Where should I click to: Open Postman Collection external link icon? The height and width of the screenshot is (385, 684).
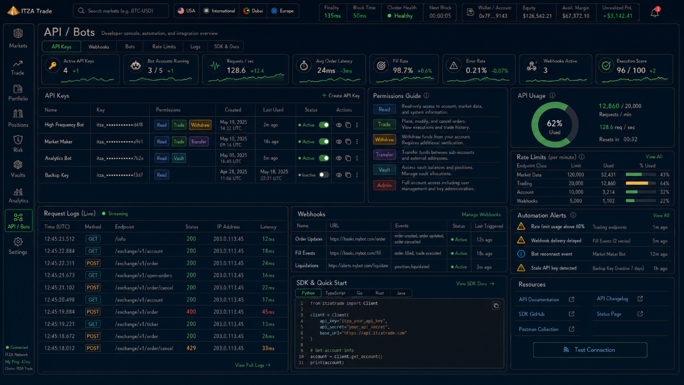point(572,329)
